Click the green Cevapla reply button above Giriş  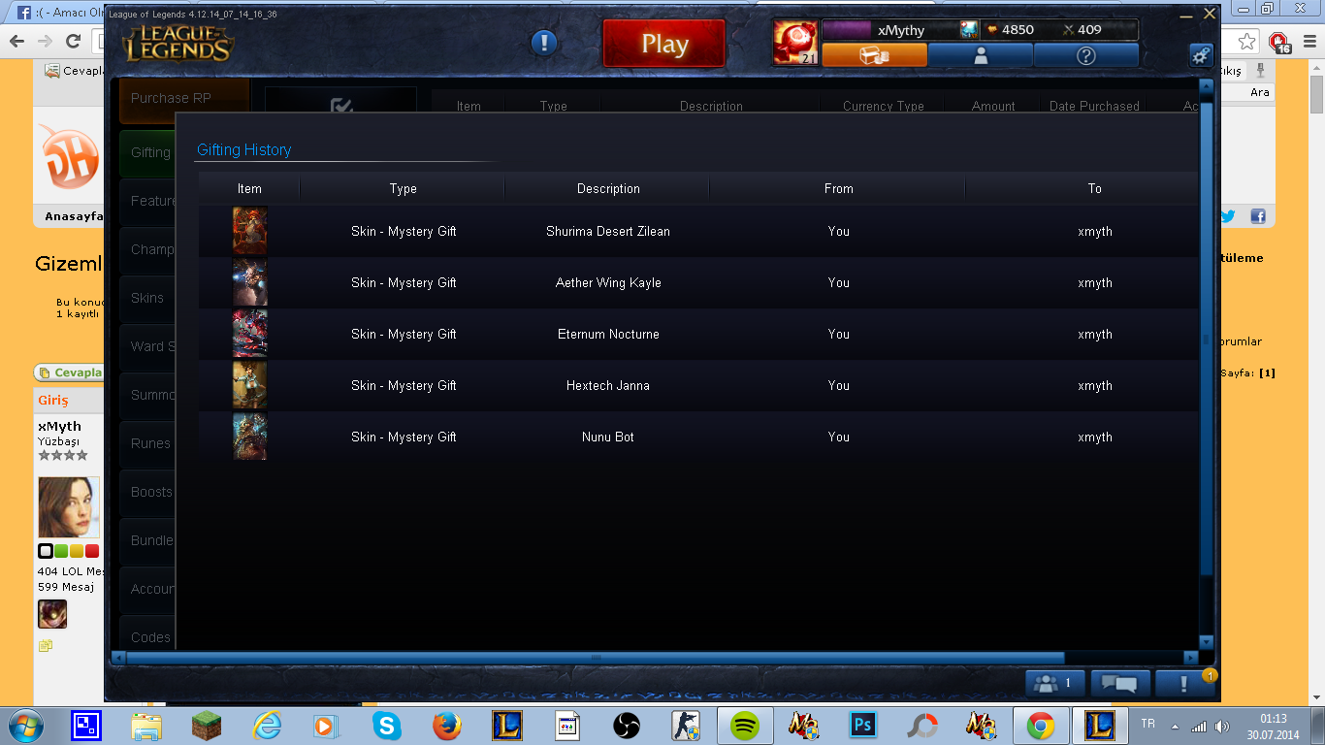pyautogui.click(x=69, y=372)
